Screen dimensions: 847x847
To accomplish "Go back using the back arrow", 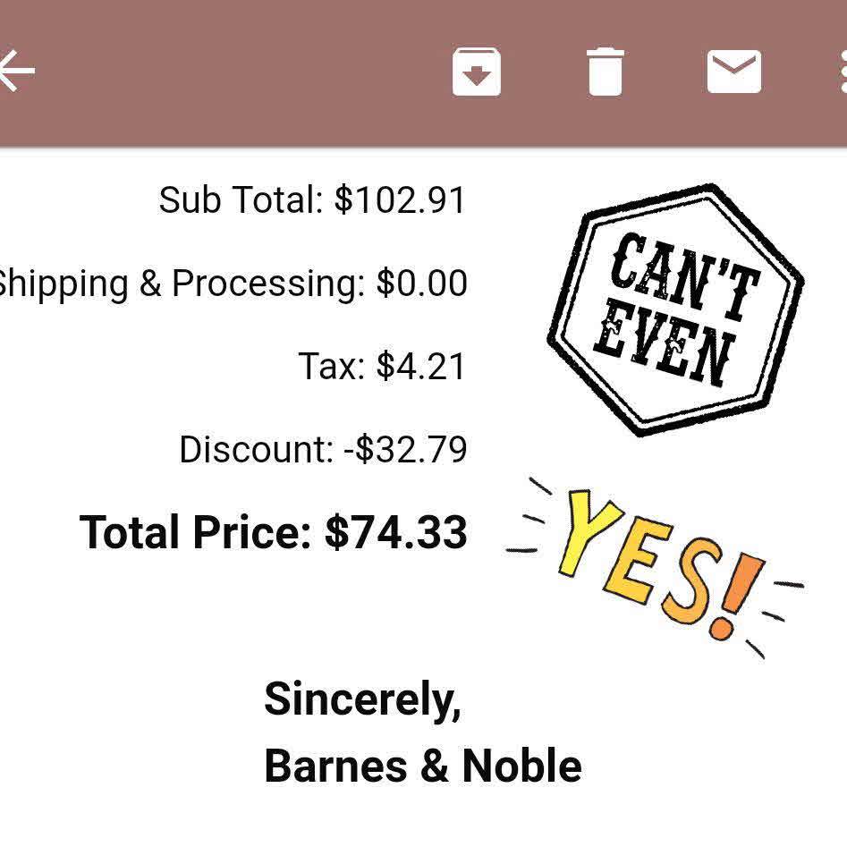I will [16, 72].
